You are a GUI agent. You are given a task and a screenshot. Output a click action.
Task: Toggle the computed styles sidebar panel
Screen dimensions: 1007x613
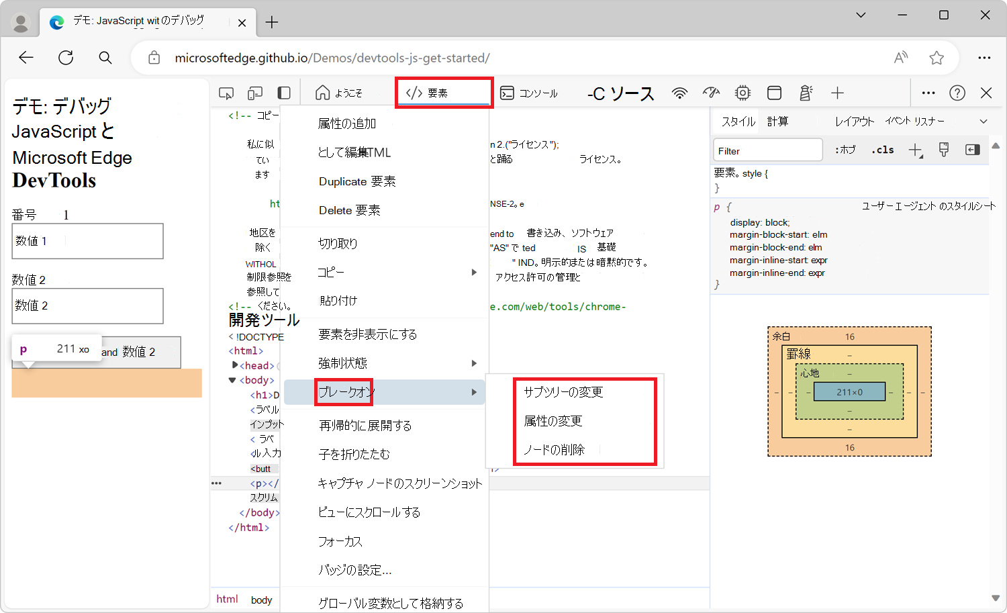pyautogui.click(x=779, y=121)
